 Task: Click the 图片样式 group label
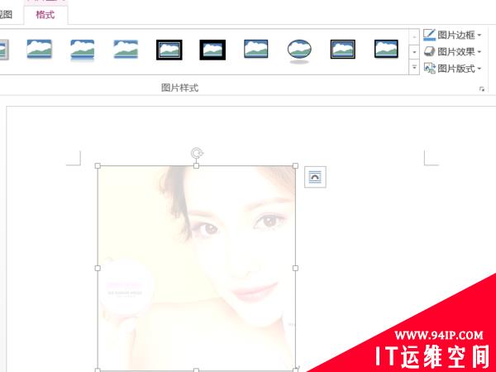point(179,88)
